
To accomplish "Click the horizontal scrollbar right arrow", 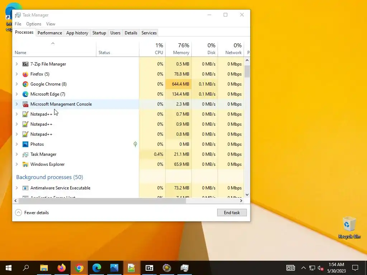I will pyautogui.click(x=241, y=201).
